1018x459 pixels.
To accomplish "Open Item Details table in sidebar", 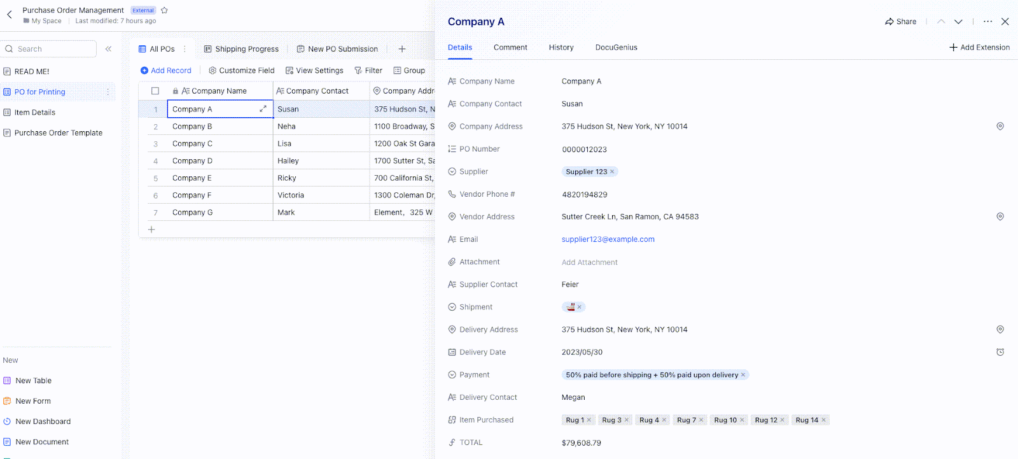I will point(29,113).
